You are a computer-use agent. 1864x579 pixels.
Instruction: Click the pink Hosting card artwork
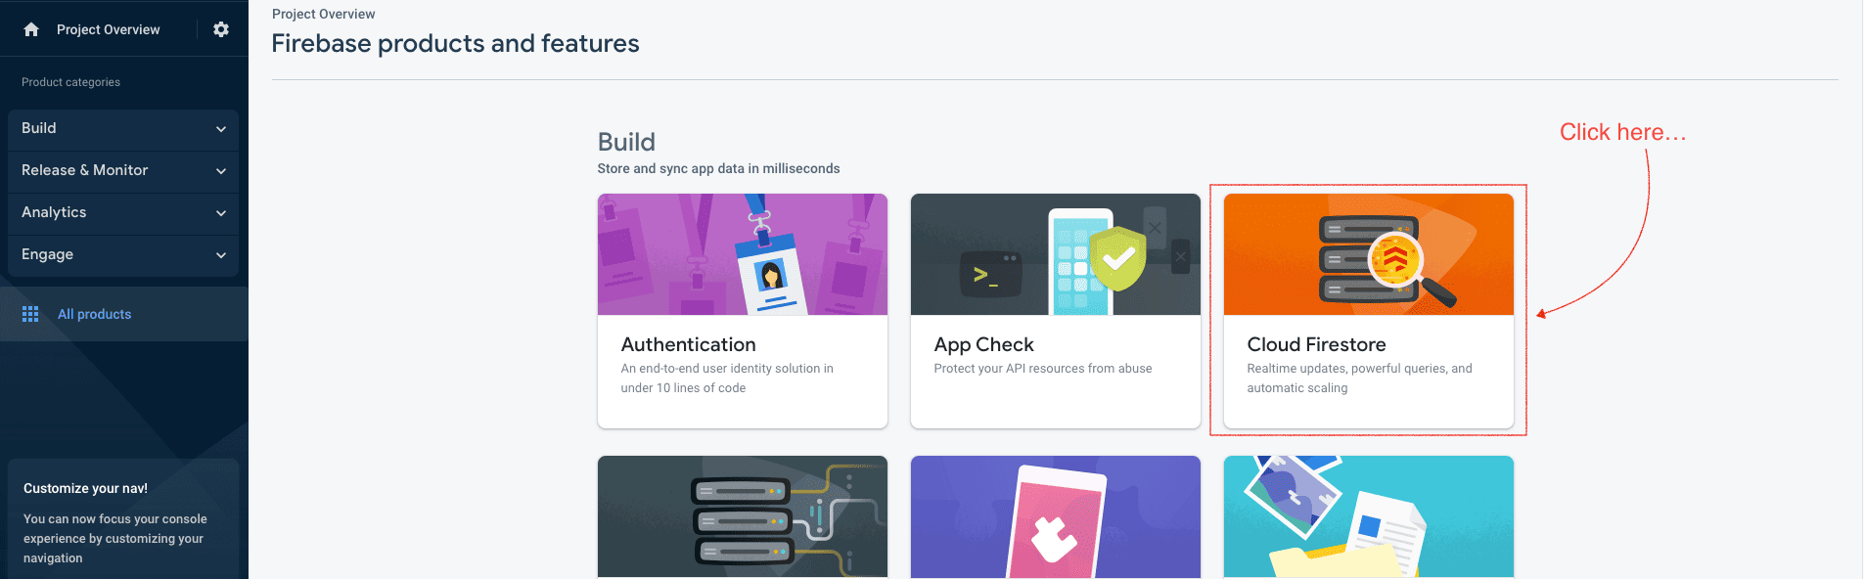click(x=1055, y=516)
